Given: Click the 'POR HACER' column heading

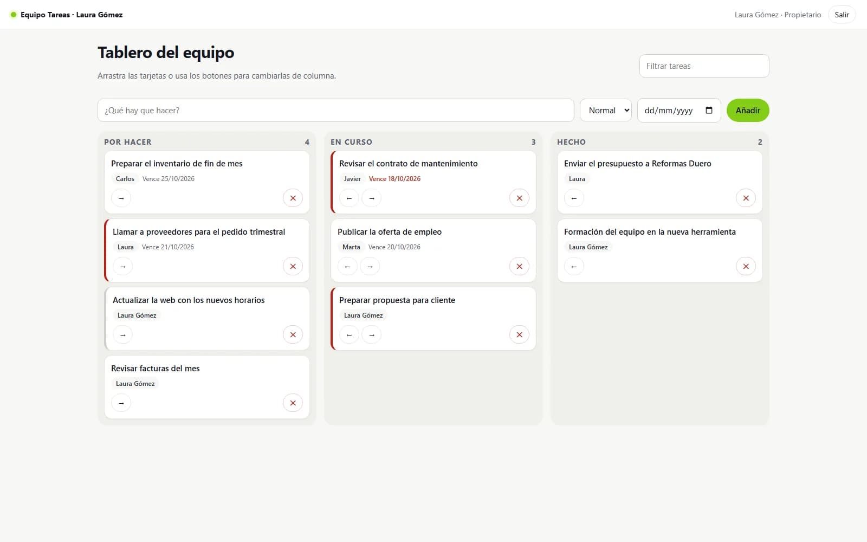Looking at the screenshot, I should pyautogui.click(x=128, y=142).
